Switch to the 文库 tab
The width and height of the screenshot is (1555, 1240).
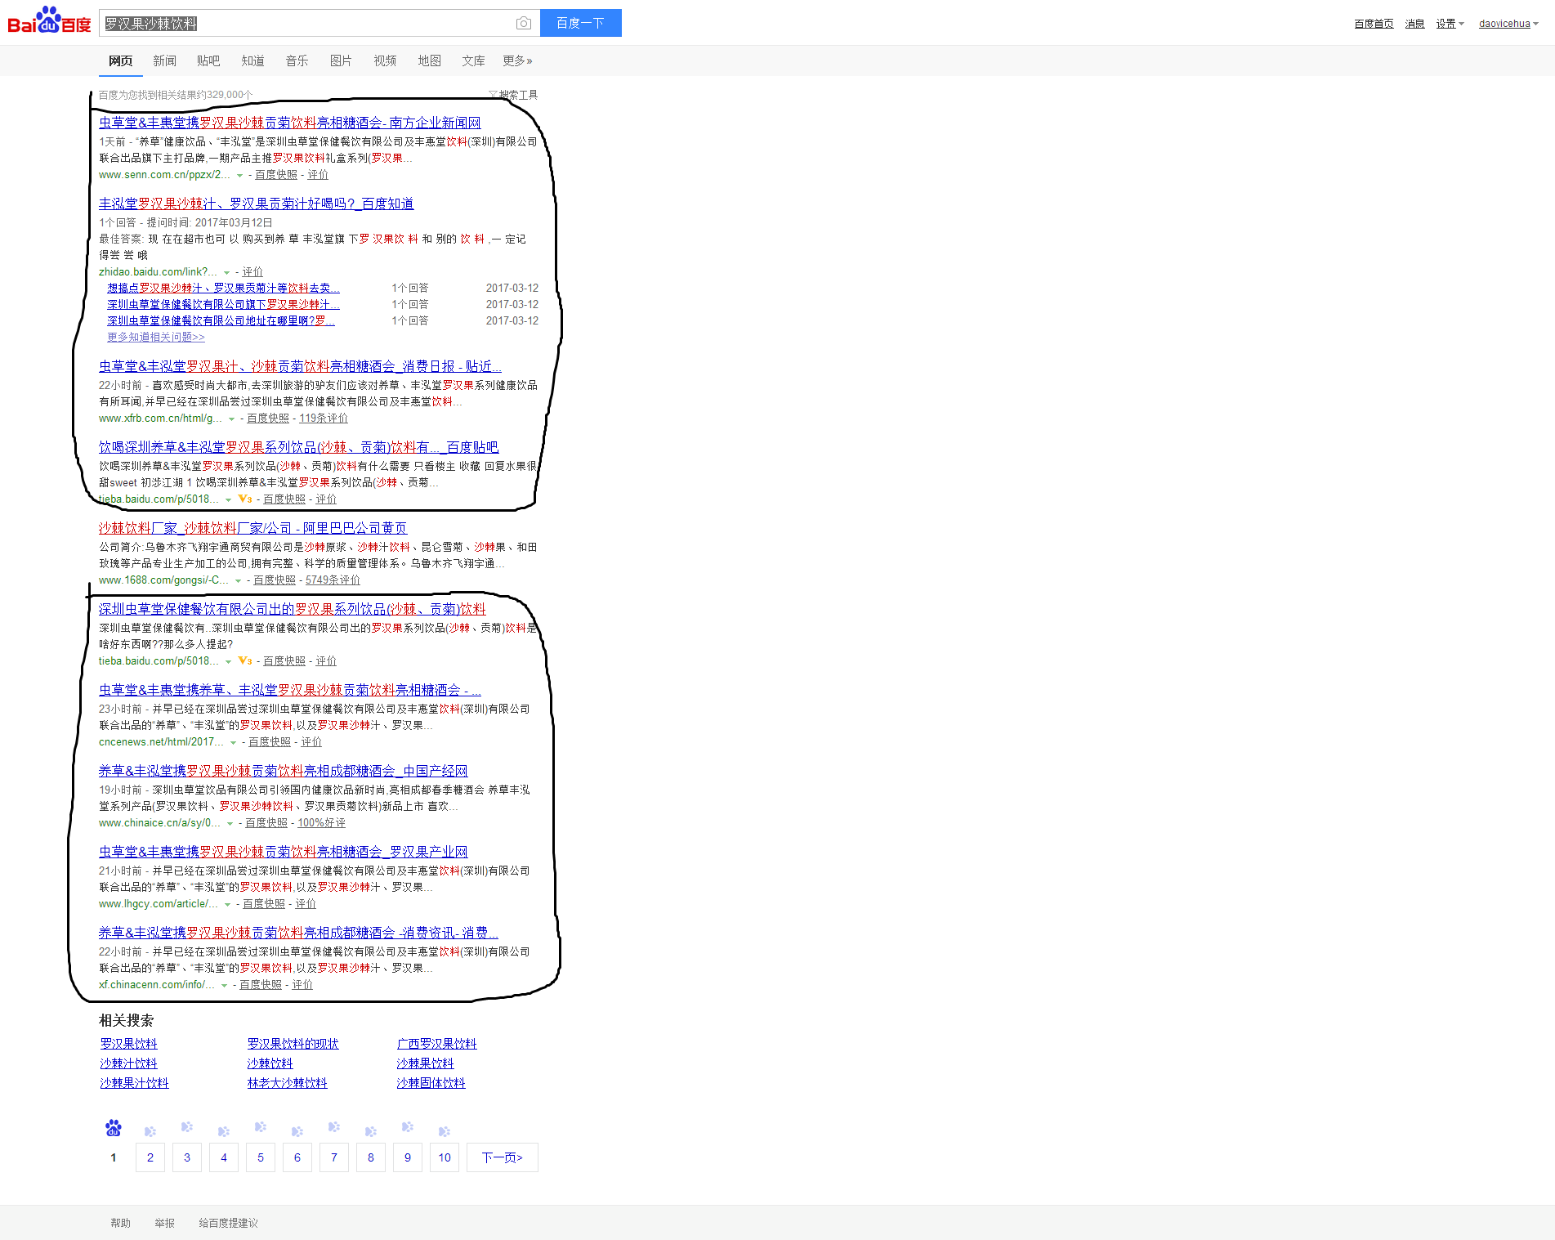pyautogui.click(x=473, y=60)
